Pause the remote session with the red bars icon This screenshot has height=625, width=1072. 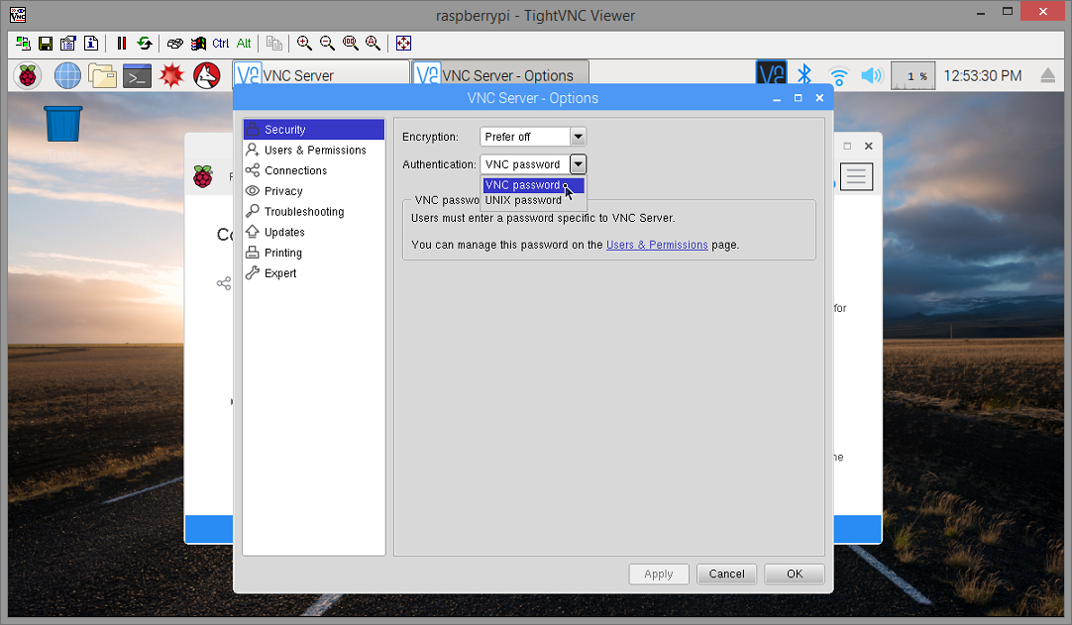pyautogui.click(x=122, y=43)
